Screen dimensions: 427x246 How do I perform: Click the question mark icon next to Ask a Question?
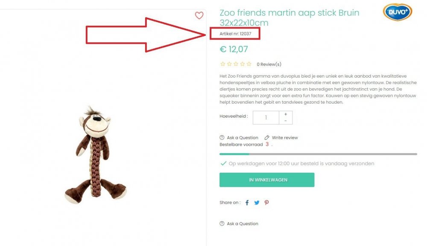(221, 137)
